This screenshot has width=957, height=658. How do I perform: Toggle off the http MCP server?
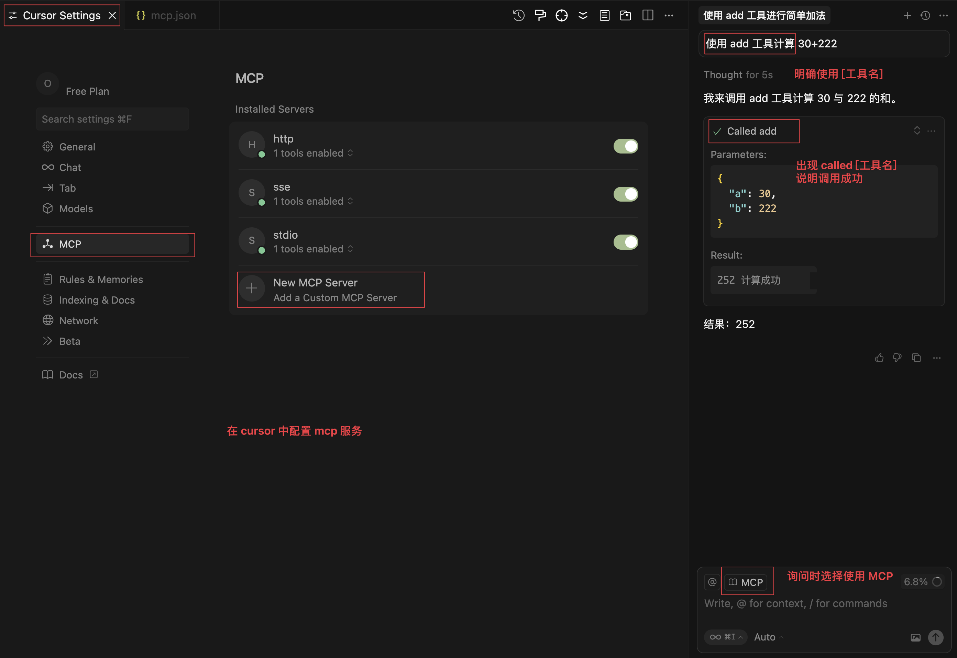click(x=626, y=146)
